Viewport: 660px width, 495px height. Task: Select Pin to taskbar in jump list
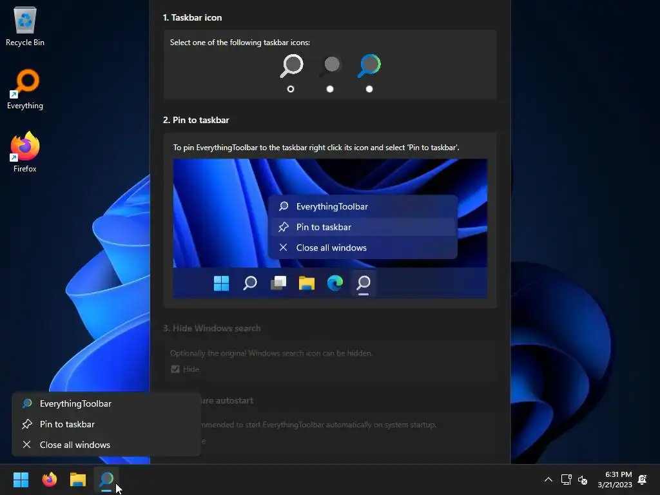pyautogui.click(x=106, y=424)
